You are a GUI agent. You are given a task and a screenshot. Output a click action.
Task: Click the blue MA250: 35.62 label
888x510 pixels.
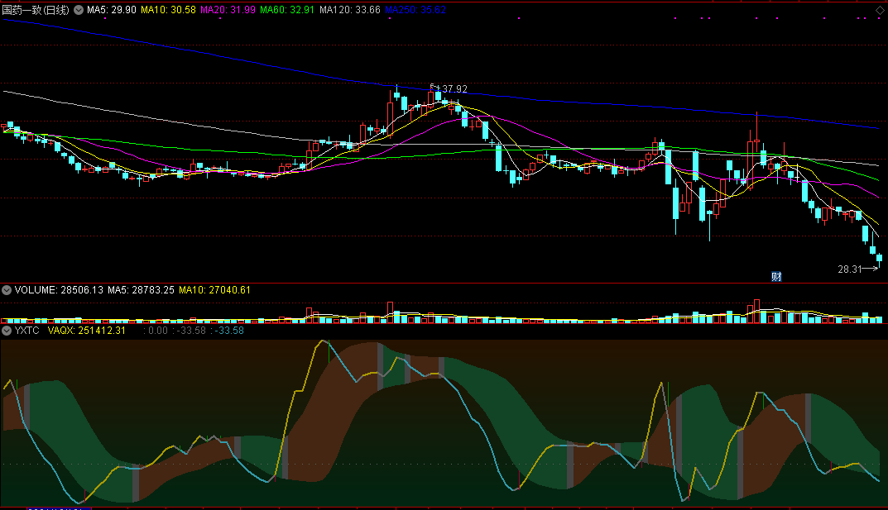[415, 10]
